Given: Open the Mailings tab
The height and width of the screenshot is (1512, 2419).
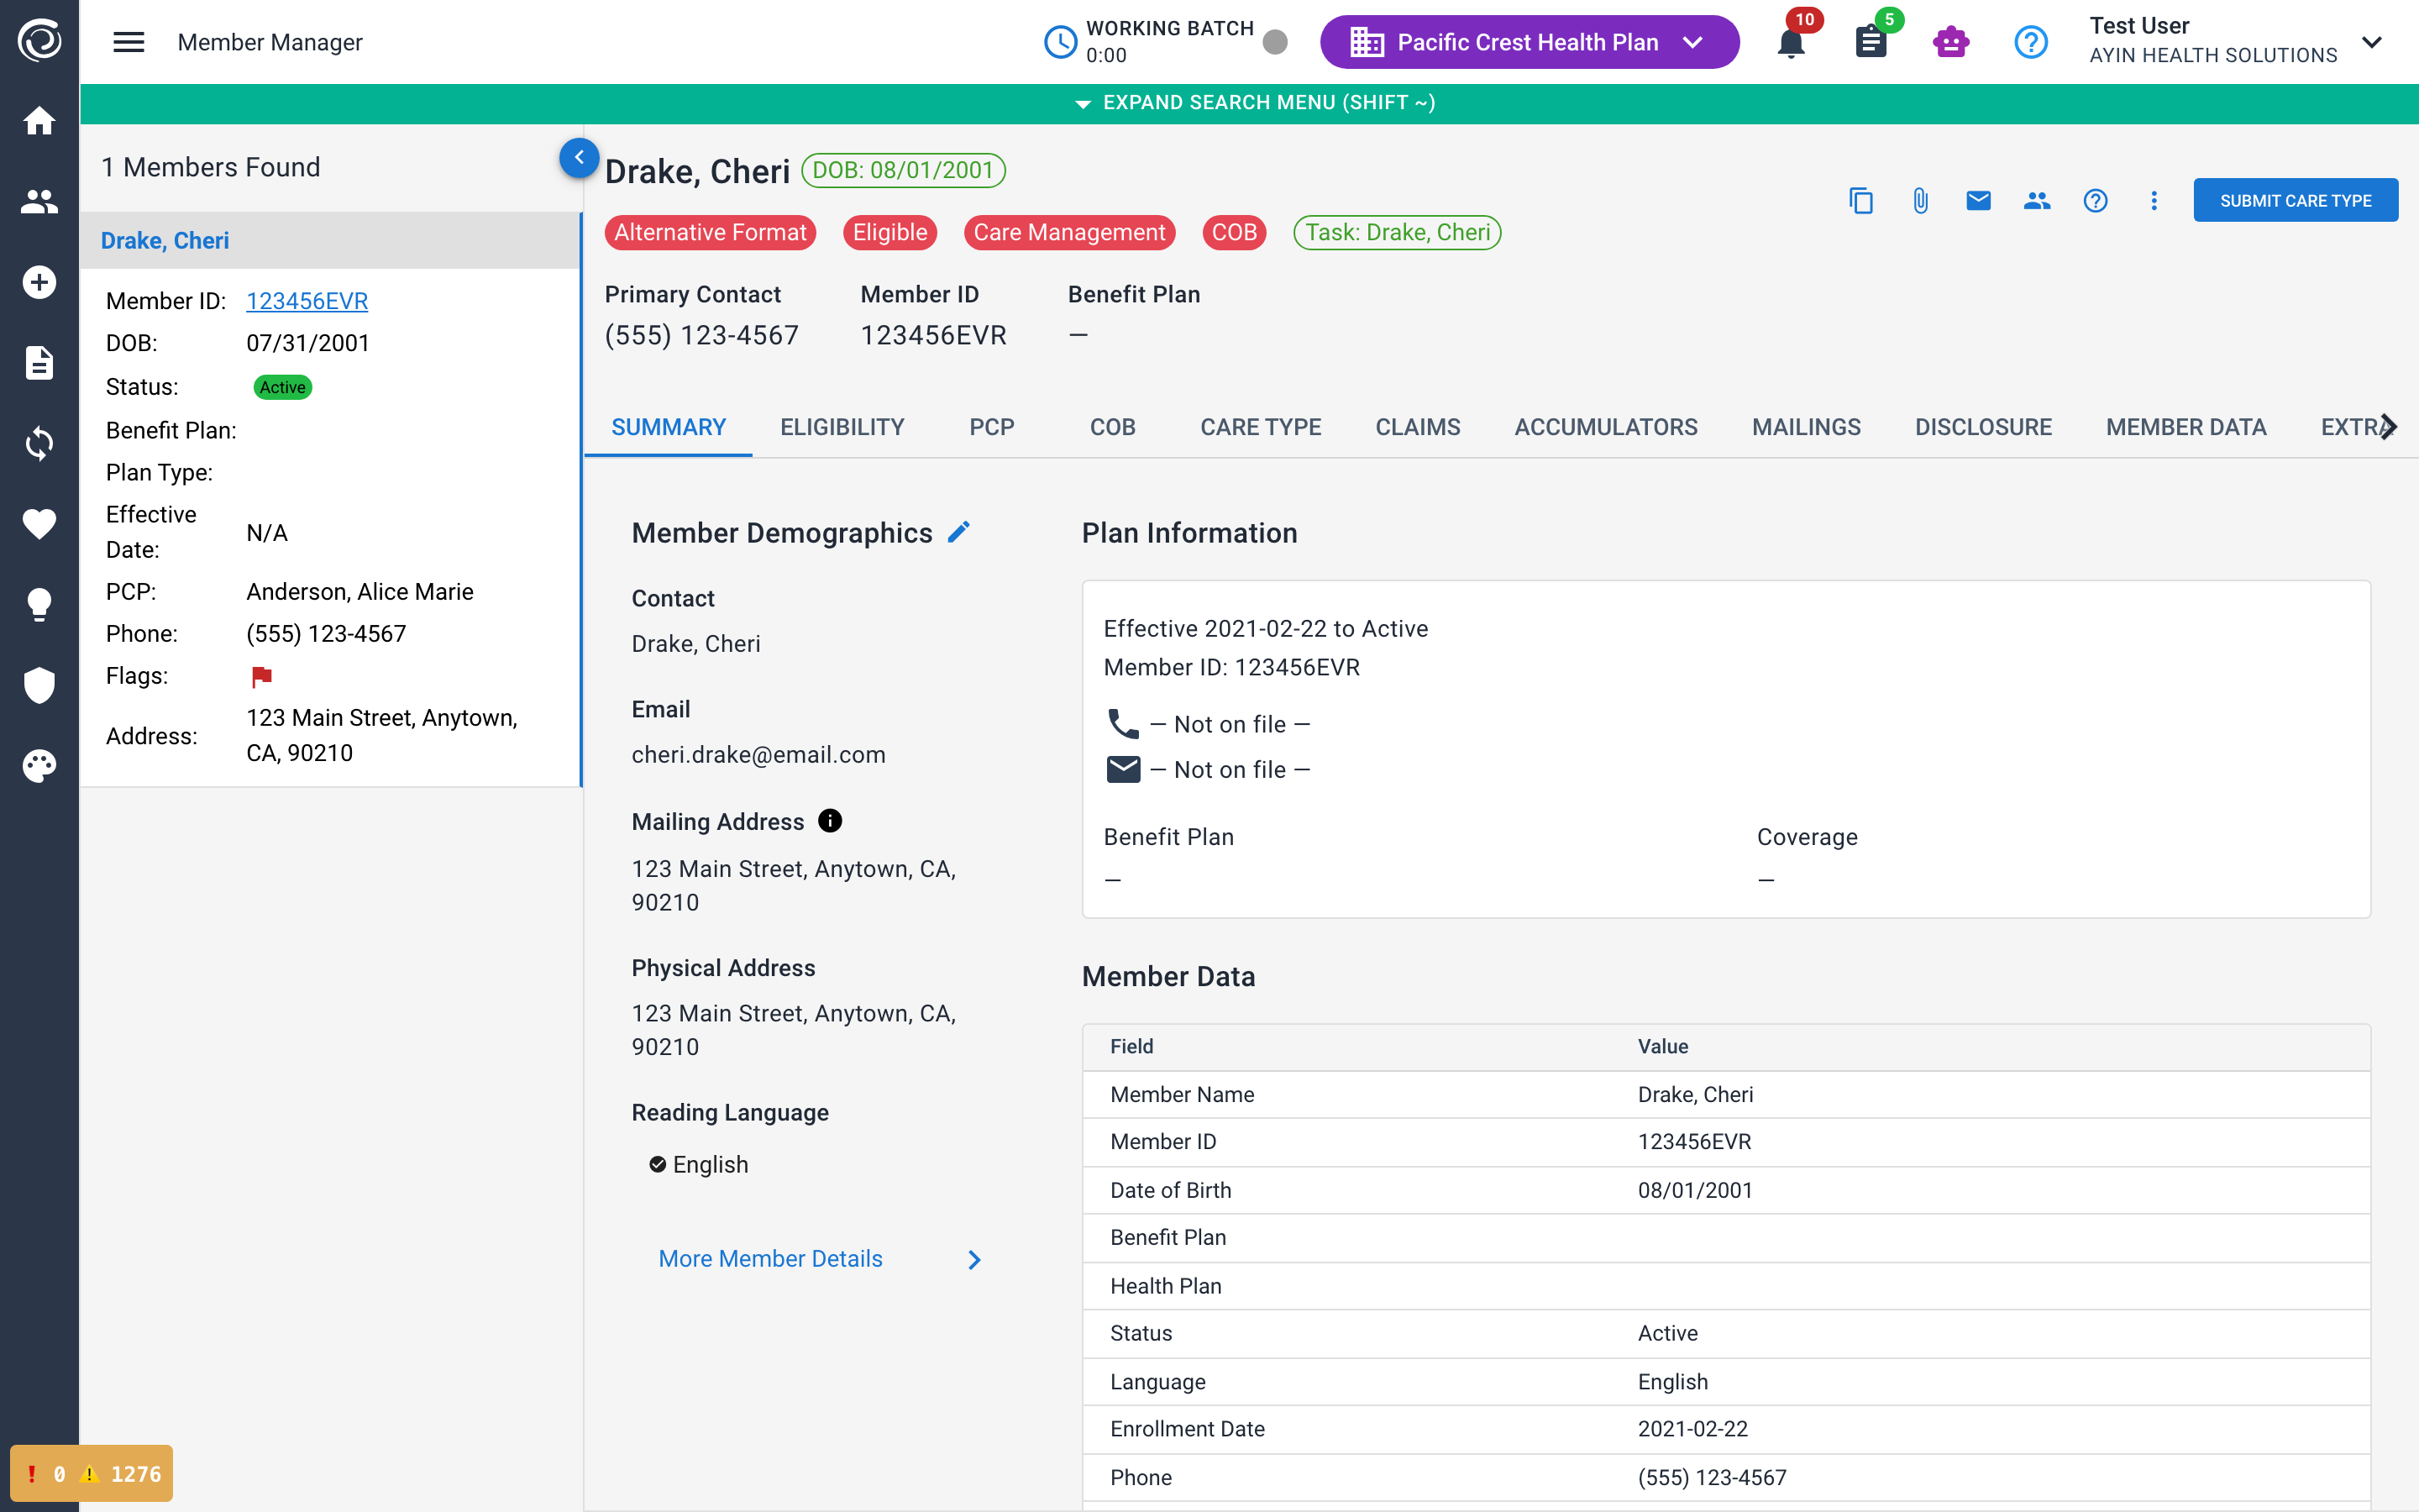Looking at the screenshot, I should coord(1806,427).
